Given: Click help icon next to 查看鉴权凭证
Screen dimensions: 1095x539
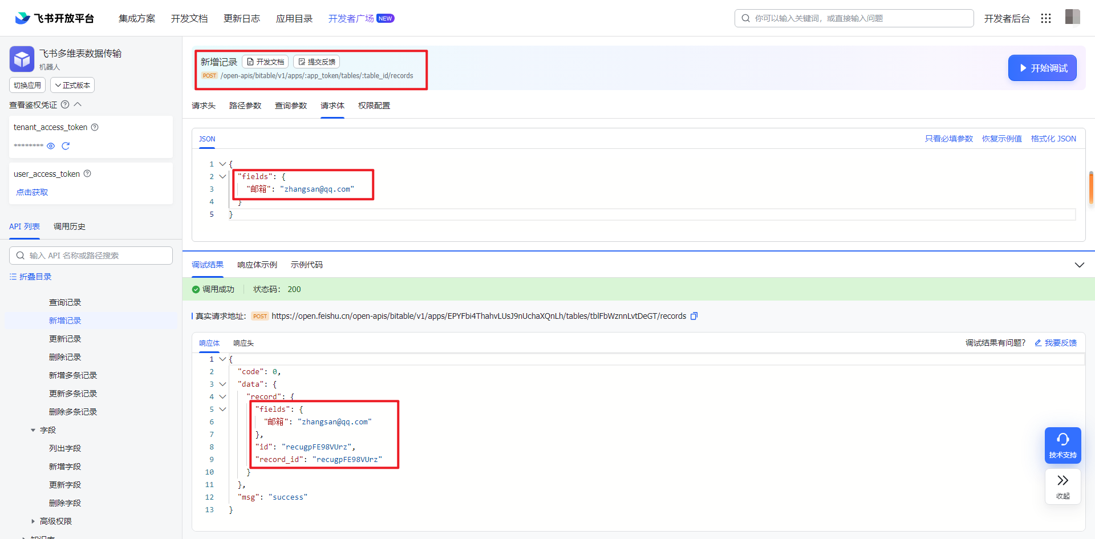Looking at the screenshot, I should coord(65,104).
